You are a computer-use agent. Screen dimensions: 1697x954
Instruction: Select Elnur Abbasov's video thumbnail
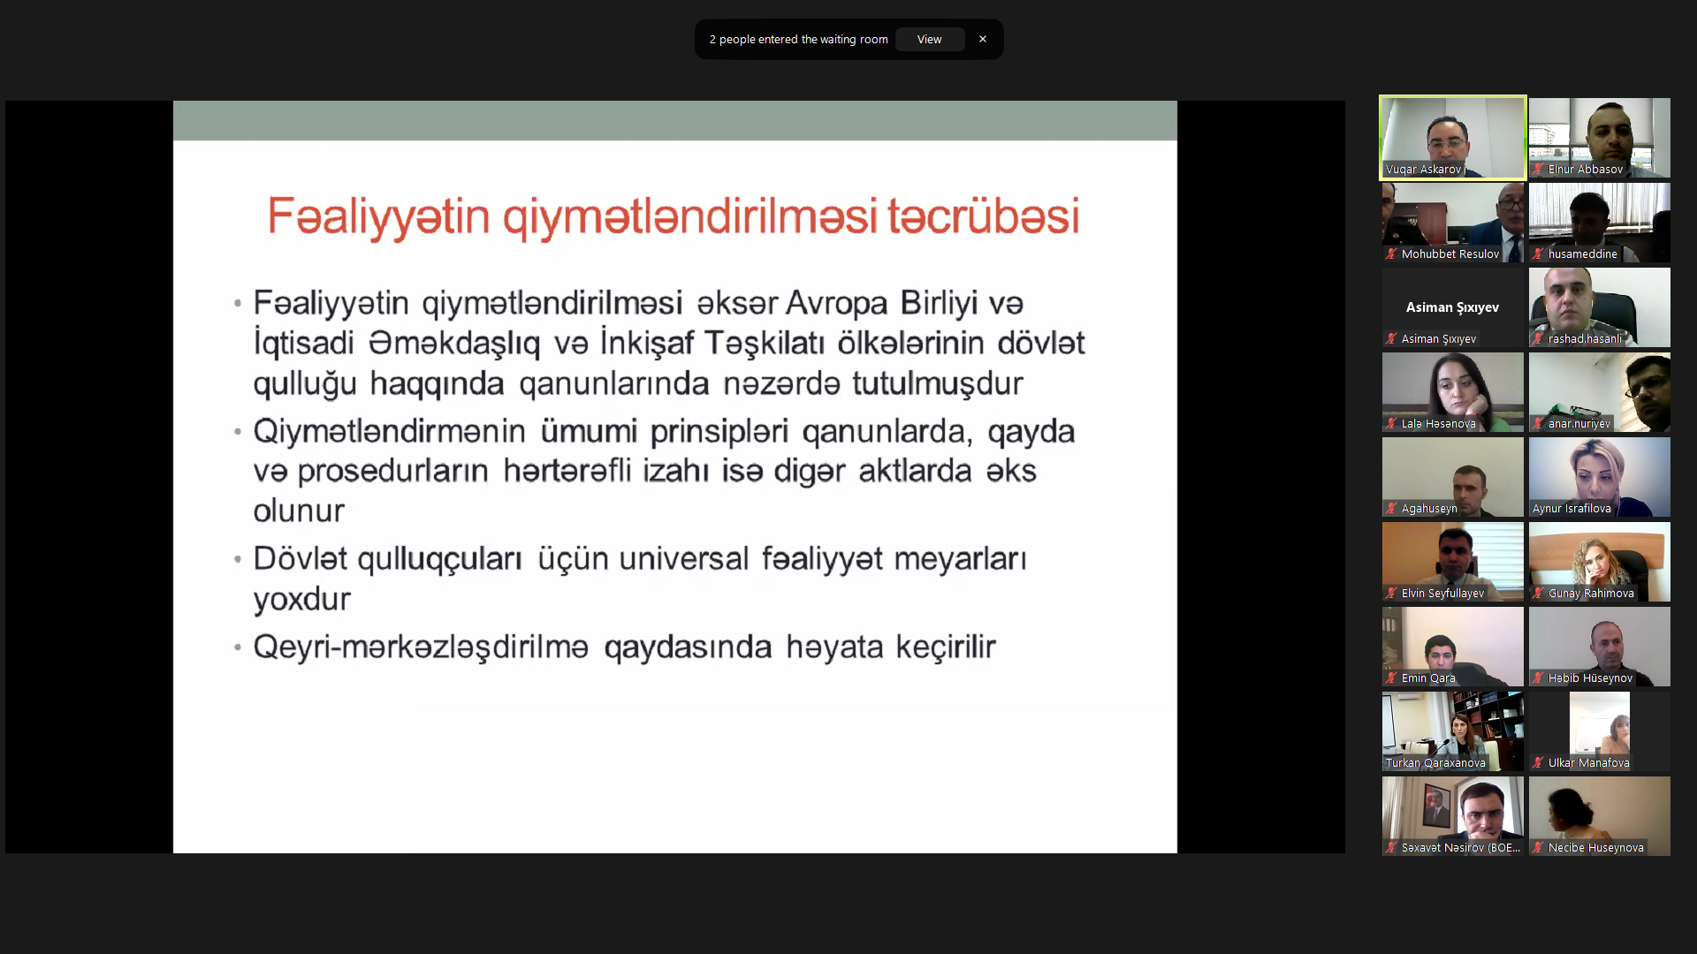1599,138
